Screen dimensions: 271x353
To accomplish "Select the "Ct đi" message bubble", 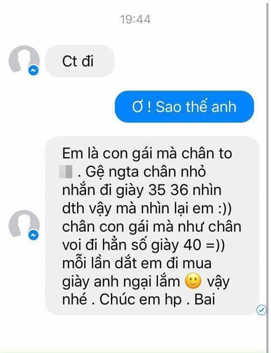I will [80, 61].
